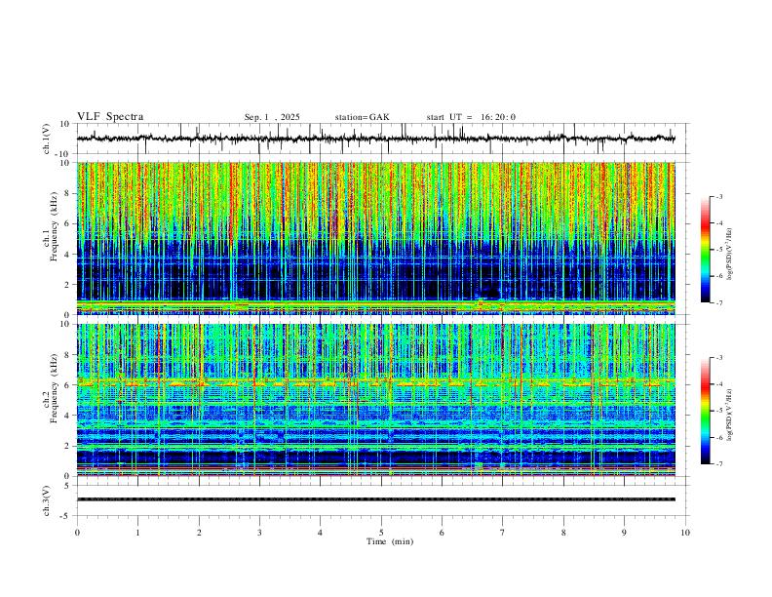Screen dimensions: 772x597
Task: Click the "Time (min)" axis label
Action: click(x=390, y=541)
